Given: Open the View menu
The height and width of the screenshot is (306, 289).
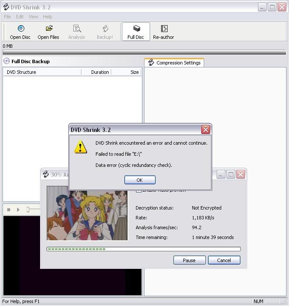Looking at the screenshot, I should point(33,17).
